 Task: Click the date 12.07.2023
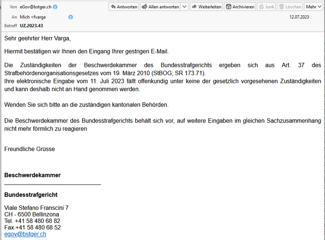[x=299, y=17]
